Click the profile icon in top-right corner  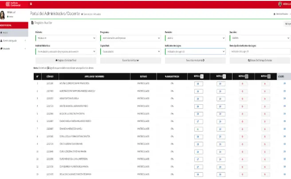pos(279,4)
